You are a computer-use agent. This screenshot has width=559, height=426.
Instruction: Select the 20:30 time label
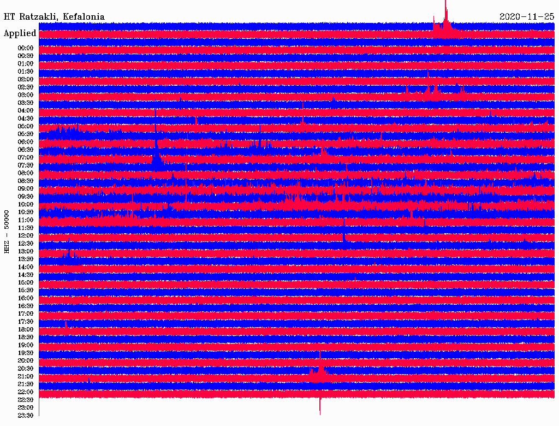(26, 369)
